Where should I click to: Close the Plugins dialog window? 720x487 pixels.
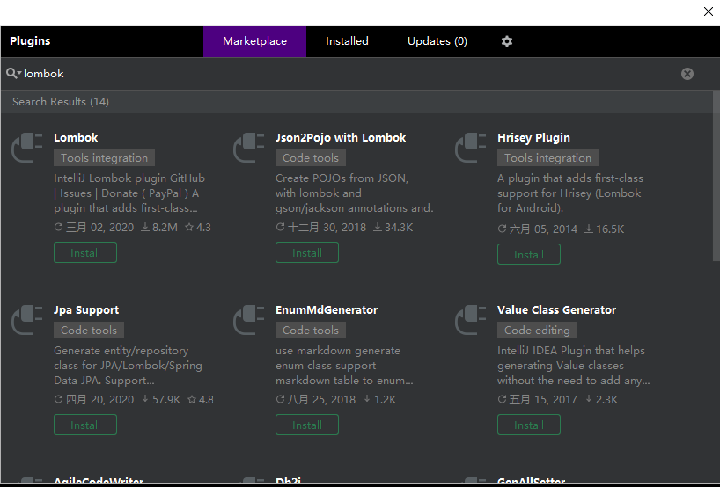click(x=708, y=11)
